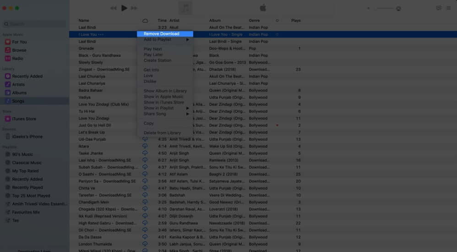Choose Remove Download from context menu
This screenshot has width=457, height=252.
coord(165,34)
